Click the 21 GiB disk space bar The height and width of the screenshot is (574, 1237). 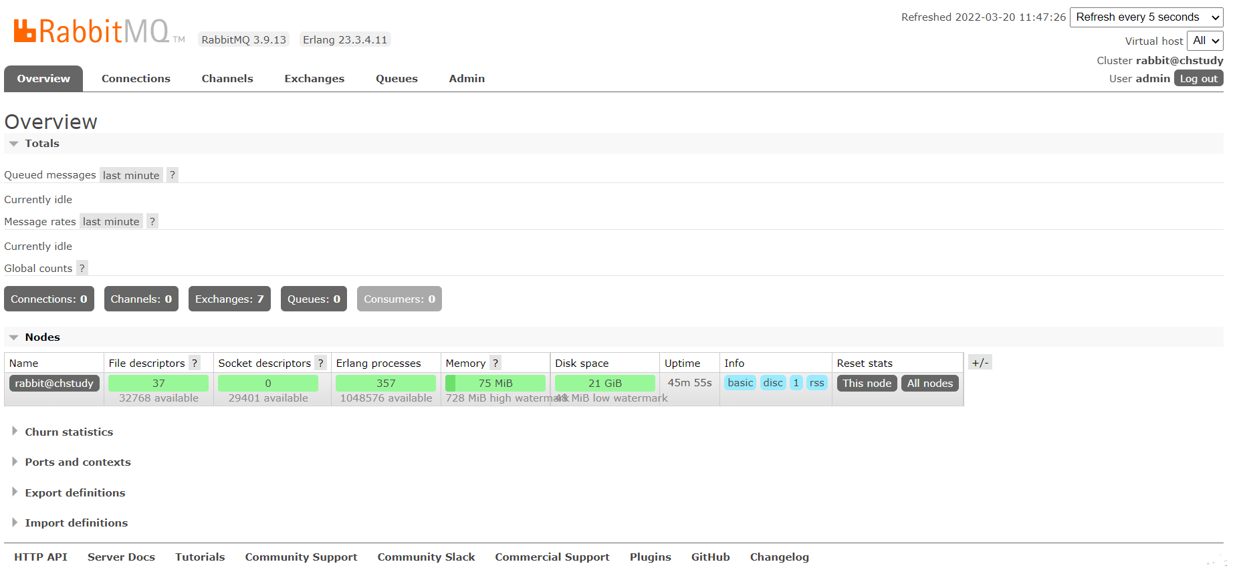point(605,383)
